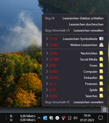
Task: Expand the Foren folder chevron
Action: (x=47, y=65)
